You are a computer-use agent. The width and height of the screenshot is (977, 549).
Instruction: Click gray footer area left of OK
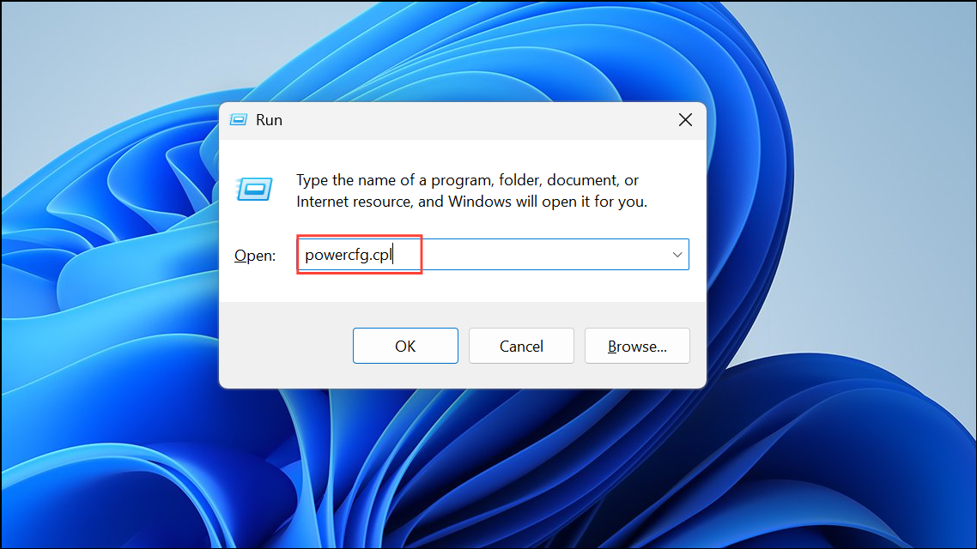pos(285,346)
